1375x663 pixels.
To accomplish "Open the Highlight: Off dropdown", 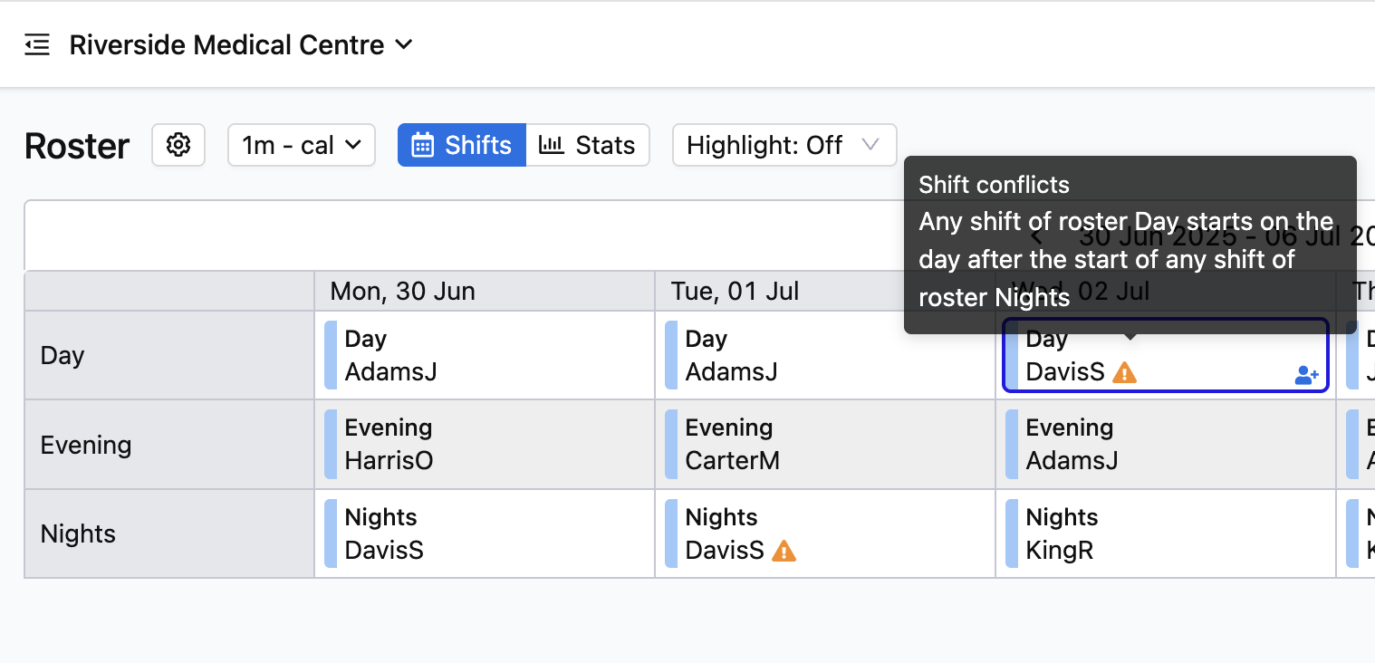I will click(x=784, y=145).
